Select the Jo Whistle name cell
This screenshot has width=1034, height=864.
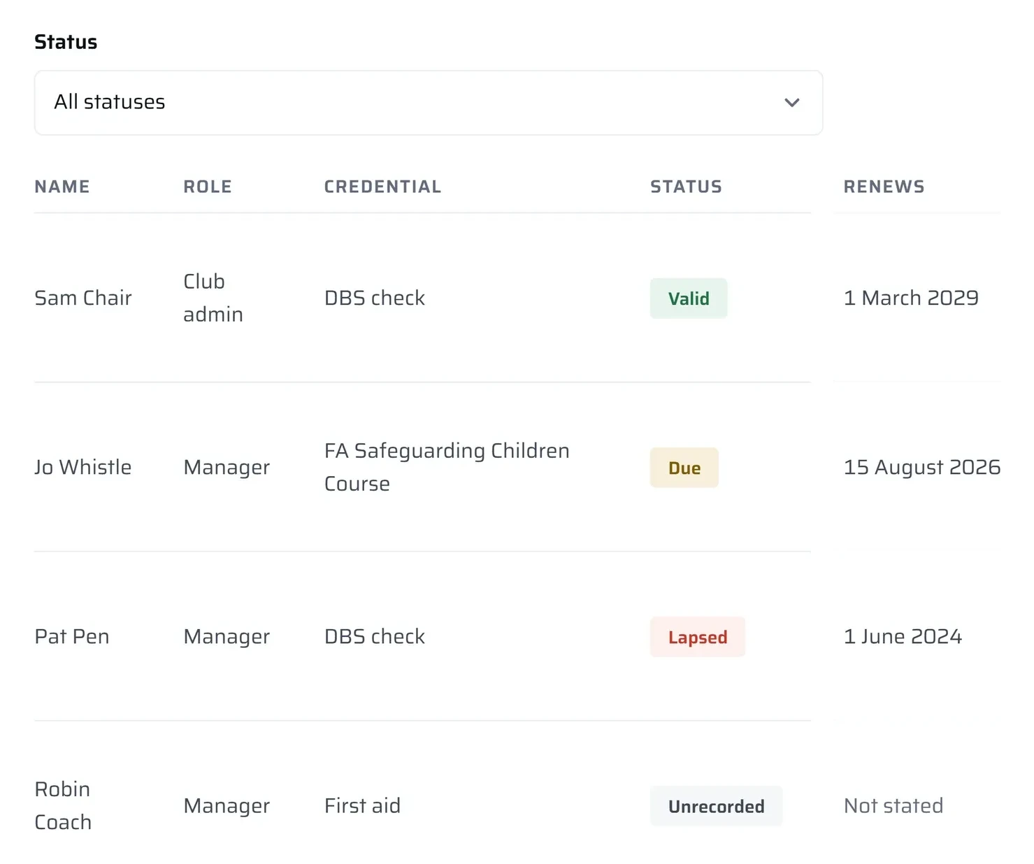(x=83, y=467)
